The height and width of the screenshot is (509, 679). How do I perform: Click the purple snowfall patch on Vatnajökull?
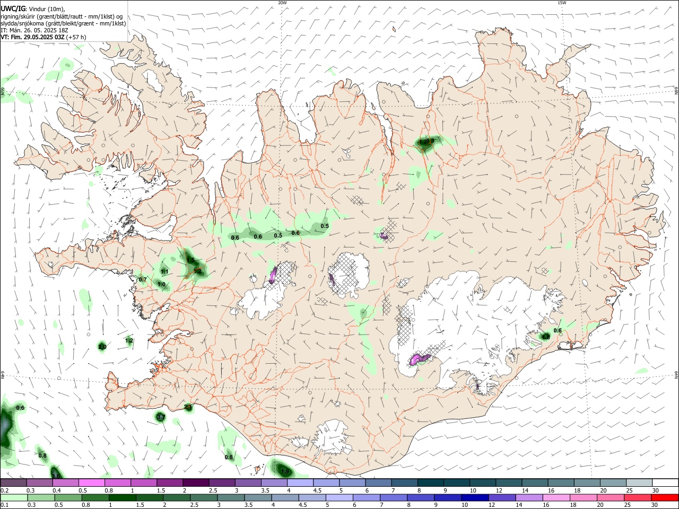420,359
